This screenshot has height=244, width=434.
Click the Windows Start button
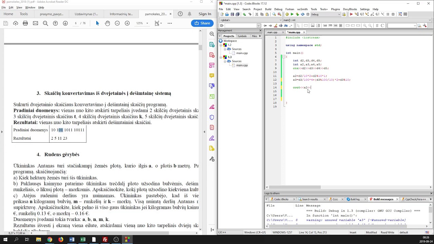[5, 240]
